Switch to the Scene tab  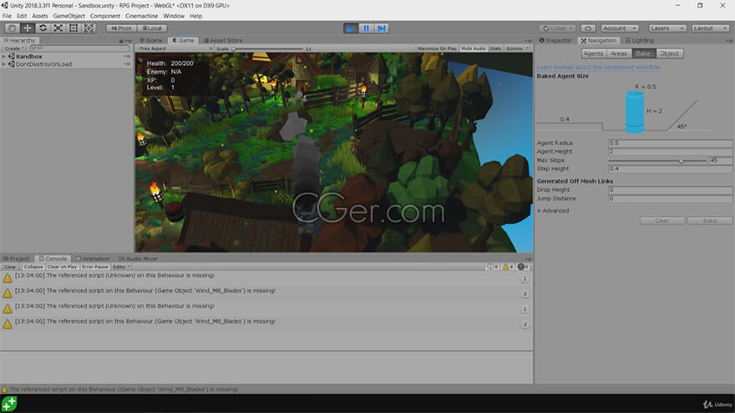point(151,40)
